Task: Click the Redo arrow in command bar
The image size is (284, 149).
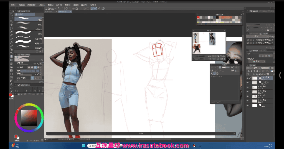Action: pos(62,9)
